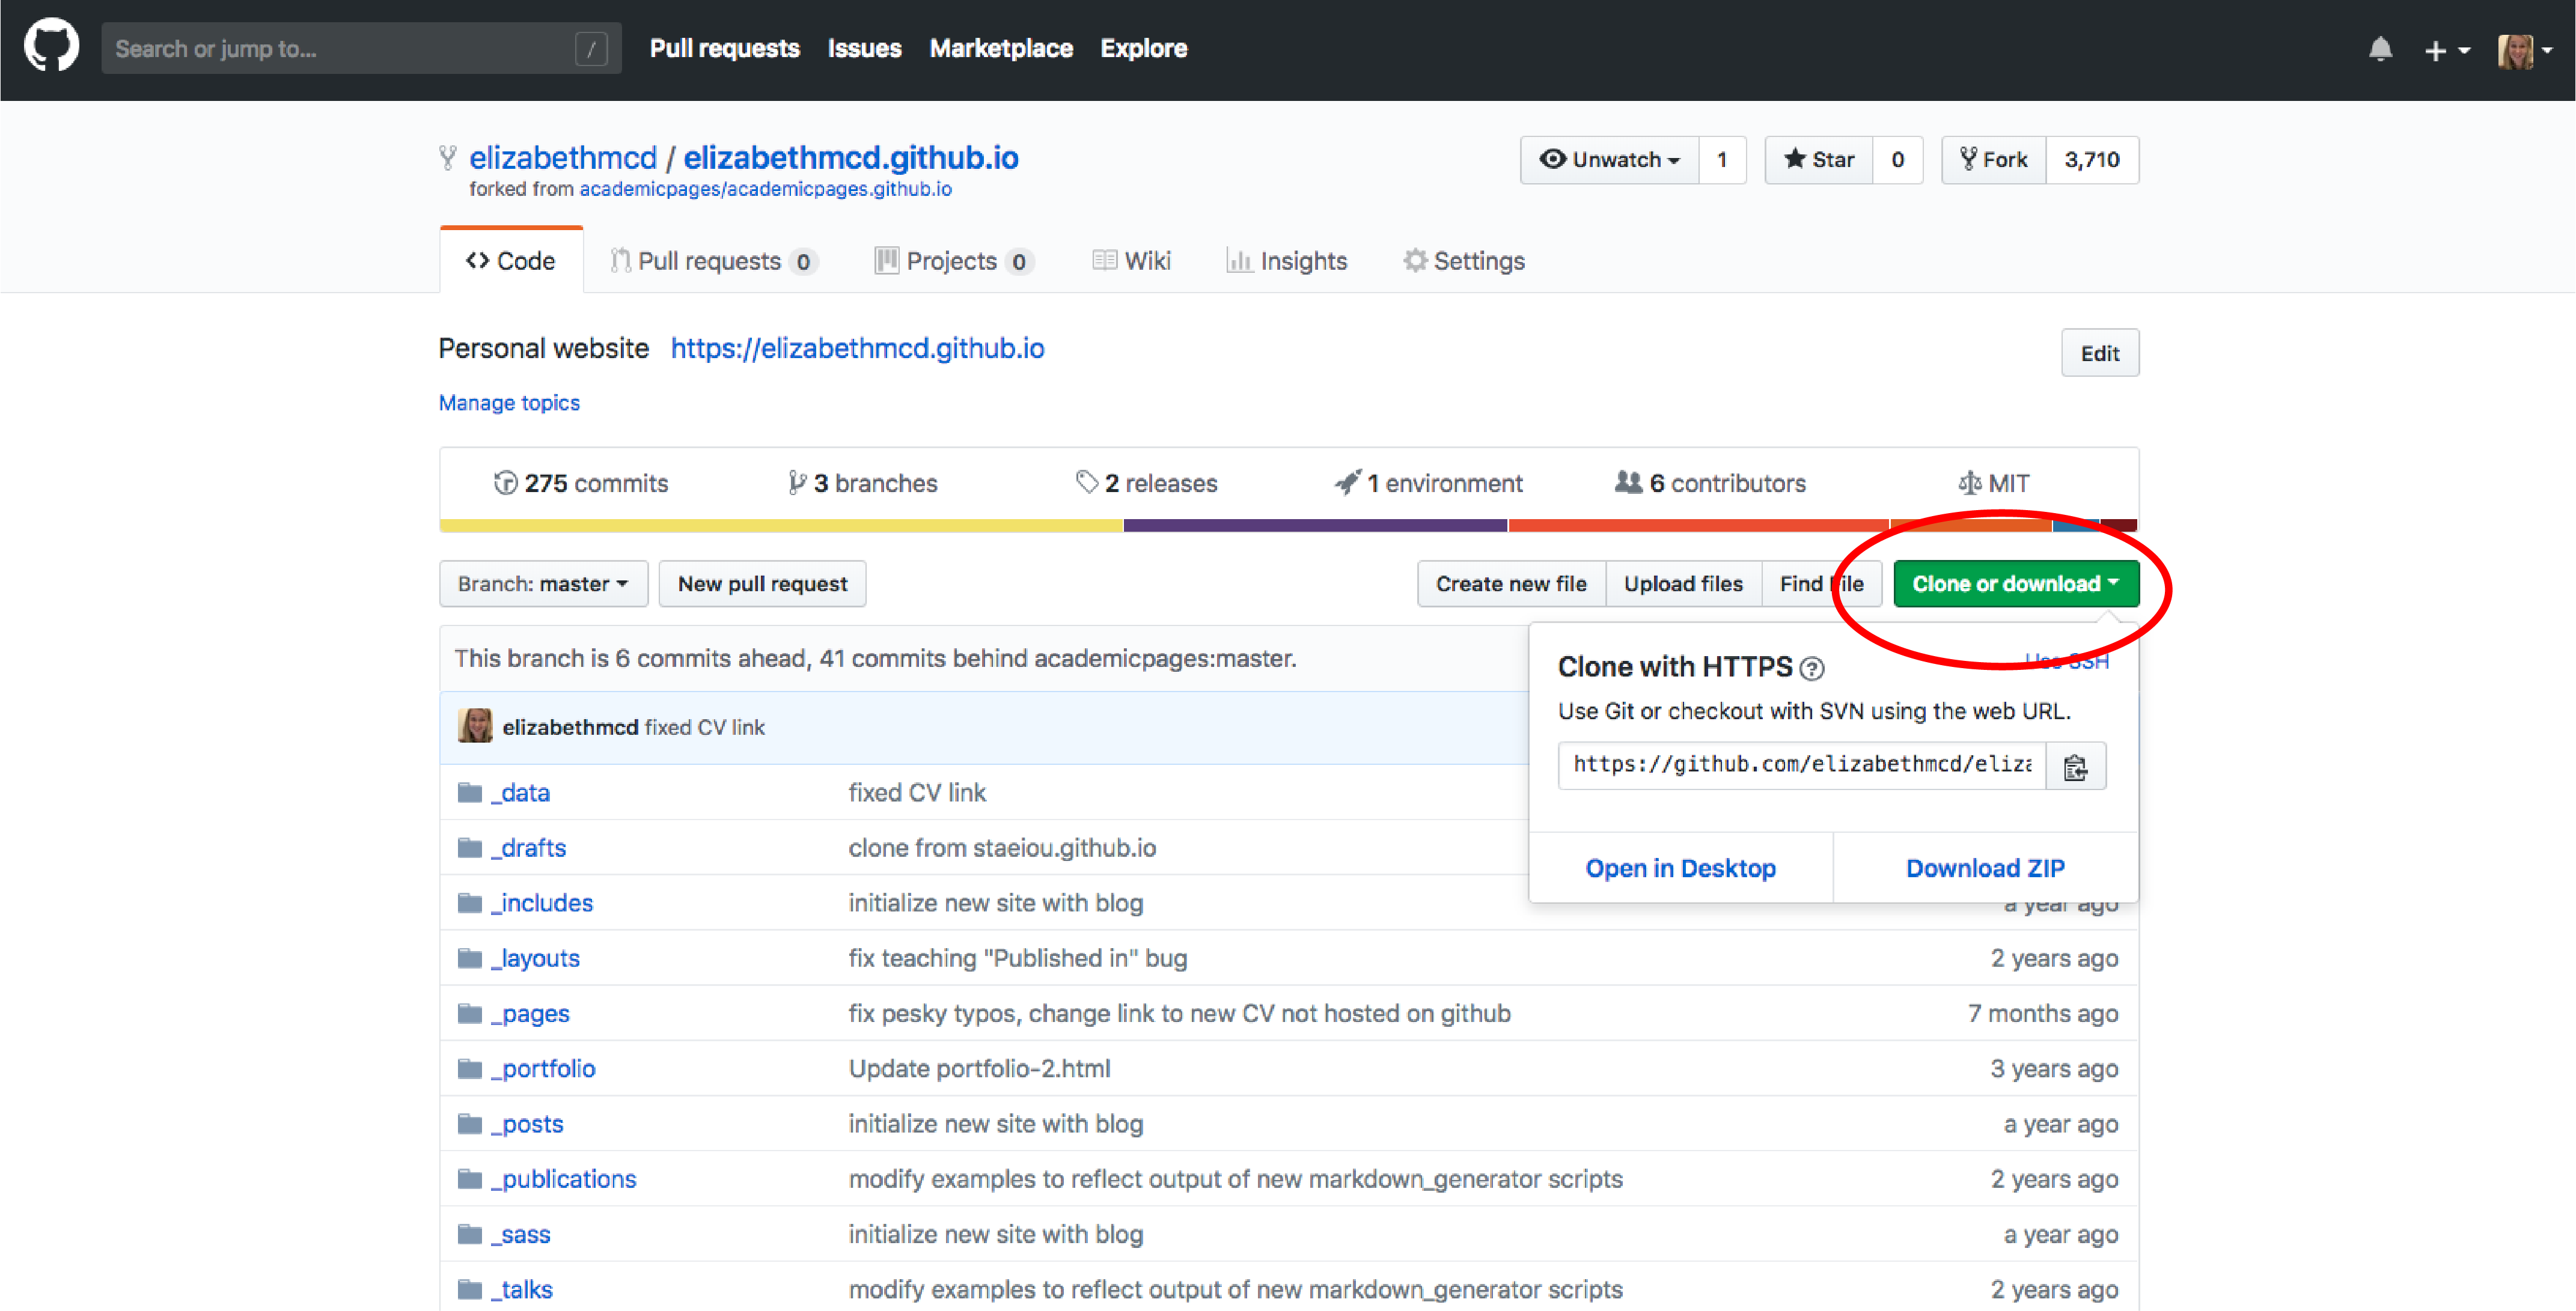Open 'Update portfolio-2.html' commit message
The image size is (2576, 1311).
pyautogui.click(x=979, y=1069)
